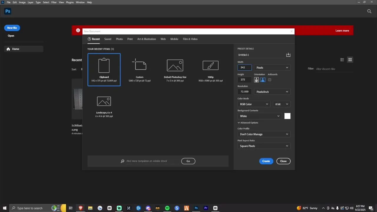The width and height of the screenshot is (377, 212).
Task: Open Color Profile Don't Color Manage dropdown
Action: (x=264, y=134)
